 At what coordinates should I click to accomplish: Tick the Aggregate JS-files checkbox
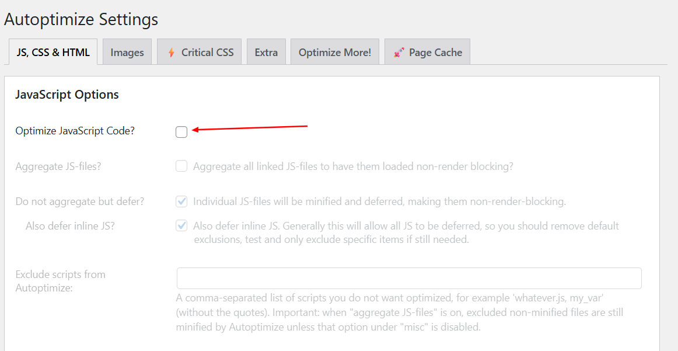coord(181,166)
